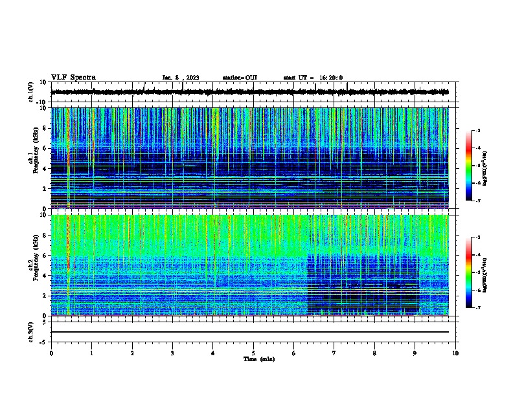
Task: Click the ch.2 spectrogram color bar
Action: point(468,272)
